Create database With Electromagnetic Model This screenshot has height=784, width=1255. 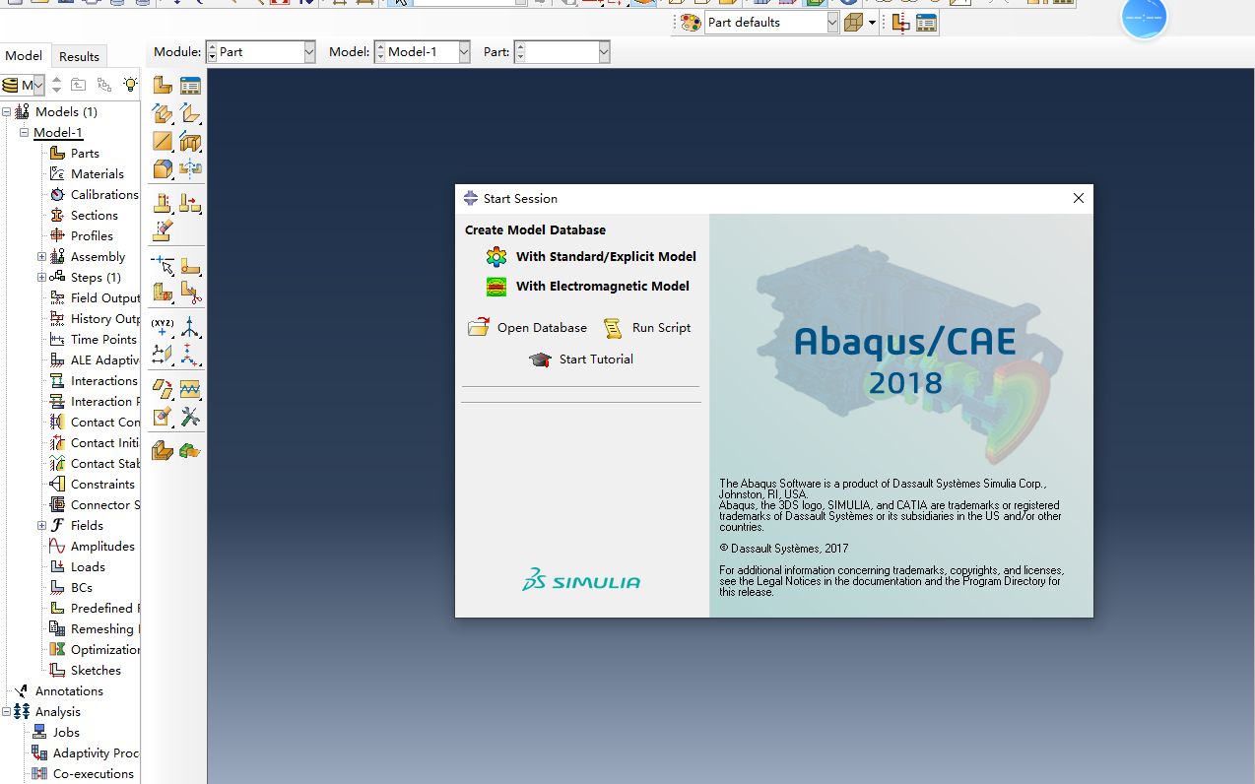tap(588, 286)
